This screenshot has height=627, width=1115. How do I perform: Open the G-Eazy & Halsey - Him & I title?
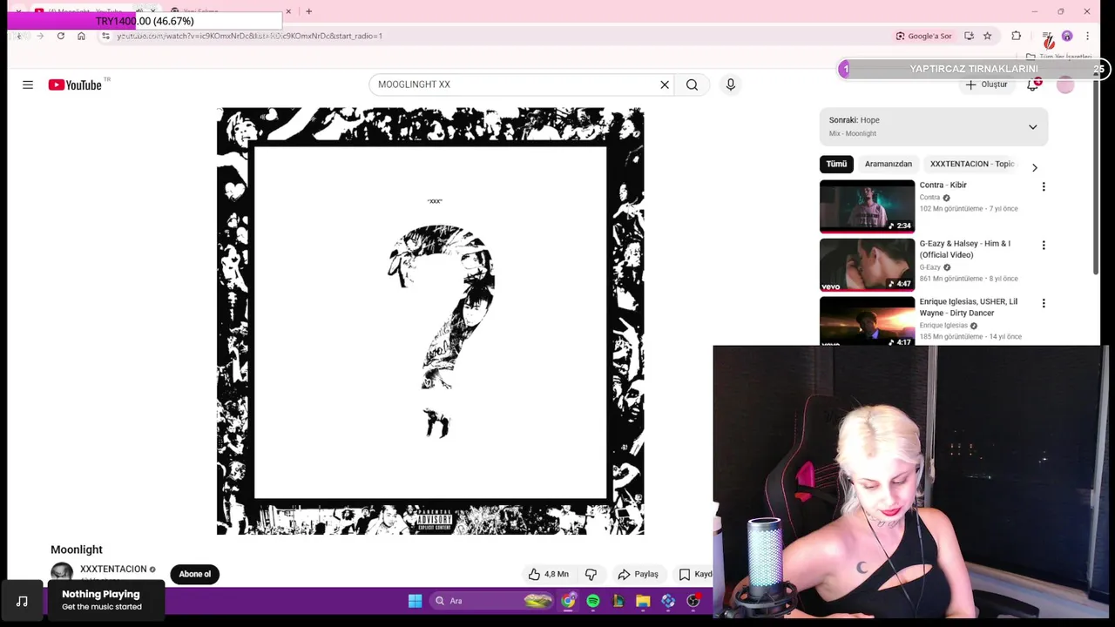[x=964, y=249]
